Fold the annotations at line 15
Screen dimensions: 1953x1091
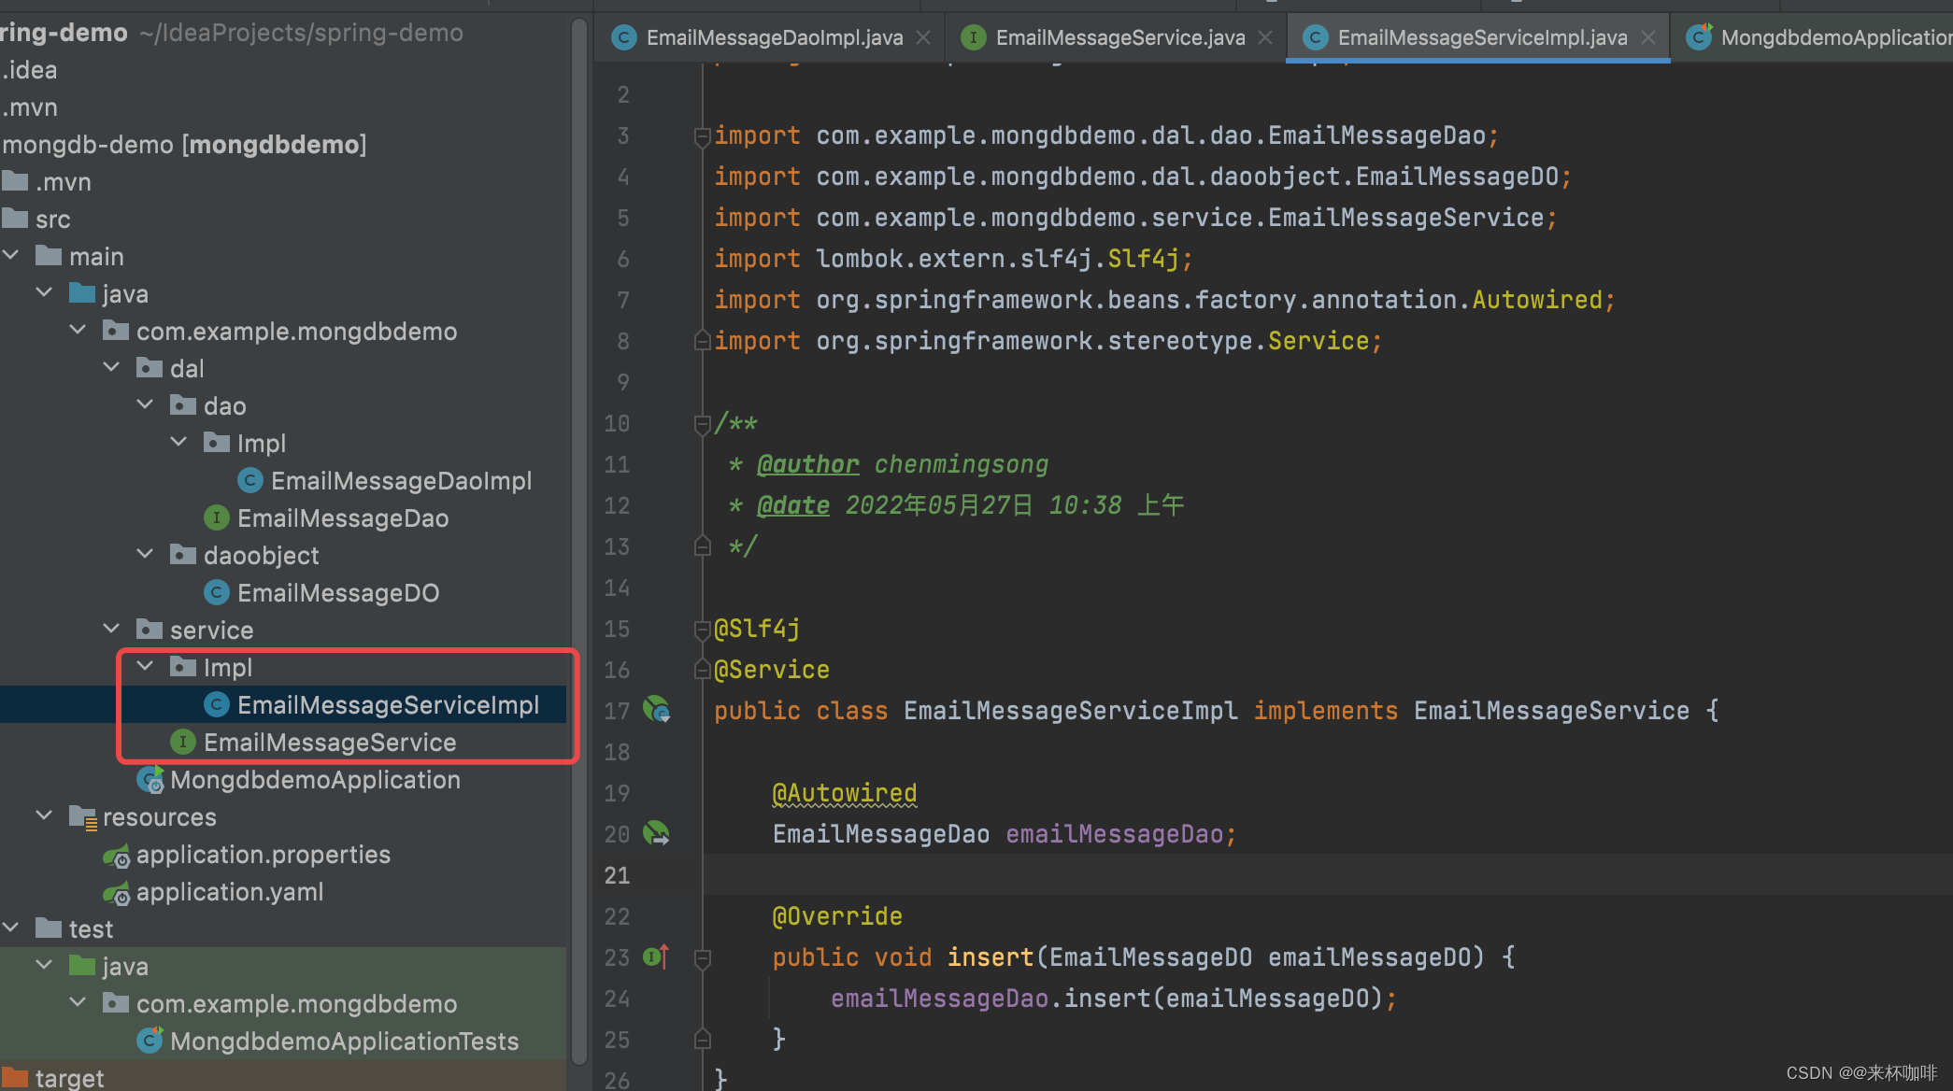tap(703, 630)
